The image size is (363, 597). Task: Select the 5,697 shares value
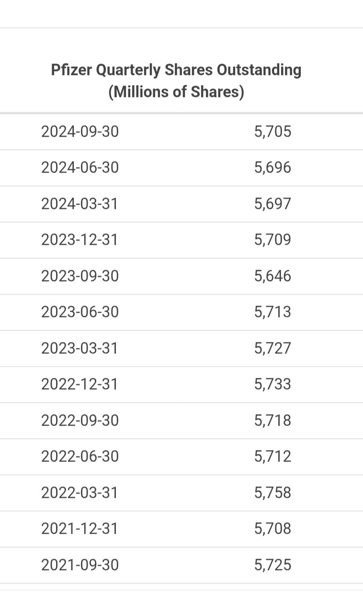272,204
